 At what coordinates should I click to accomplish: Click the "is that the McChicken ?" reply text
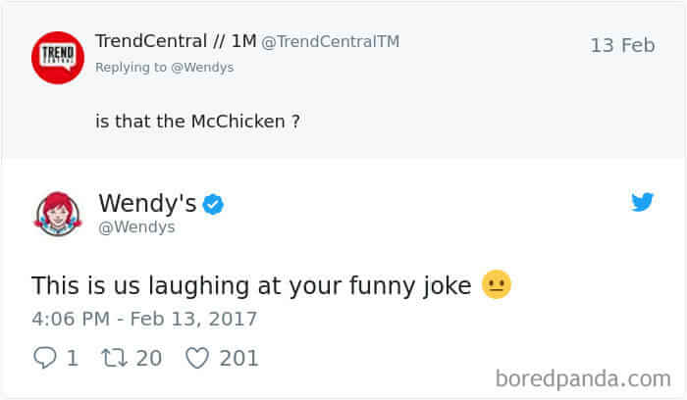[x=197, y=122]
